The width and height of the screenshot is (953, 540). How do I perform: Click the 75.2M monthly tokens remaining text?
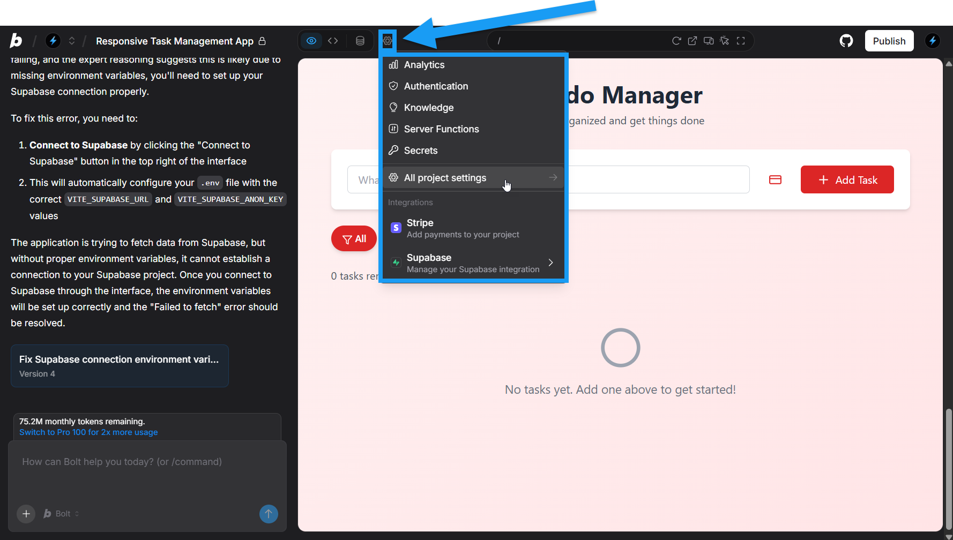click(82, 422)
